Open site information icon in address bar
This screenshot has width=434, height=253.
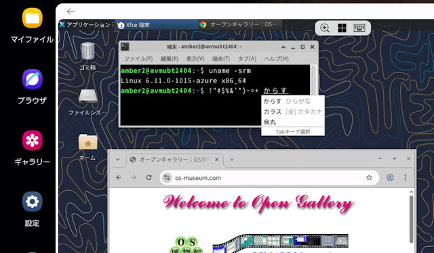point(167,178)
